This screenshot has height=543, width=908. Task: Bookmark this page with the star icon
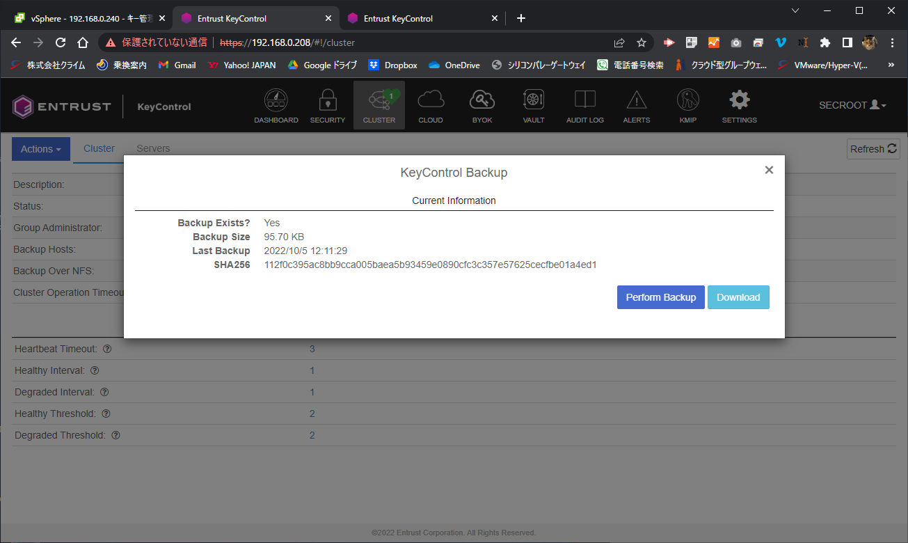pyautogui.click(x=642, y=42)
